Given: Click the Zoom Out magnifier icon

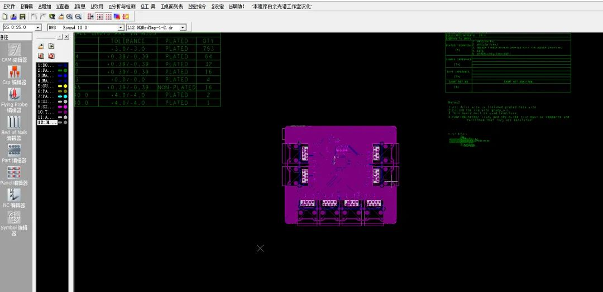Looking at the screenshot, I should (x=78, y=17).
